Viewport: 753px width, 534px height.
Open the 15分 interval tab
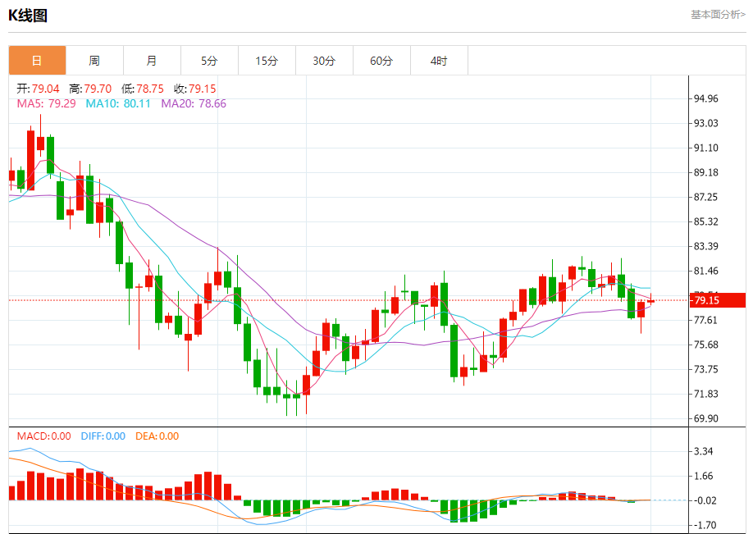tap(267, 61)
